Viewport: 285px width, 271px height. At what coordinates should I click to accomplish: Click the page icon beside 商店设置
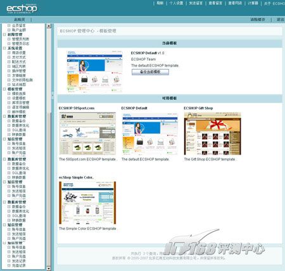point(9,53)
